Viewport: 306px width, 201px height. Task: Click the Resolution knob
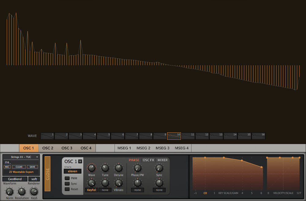pos(21,192)
